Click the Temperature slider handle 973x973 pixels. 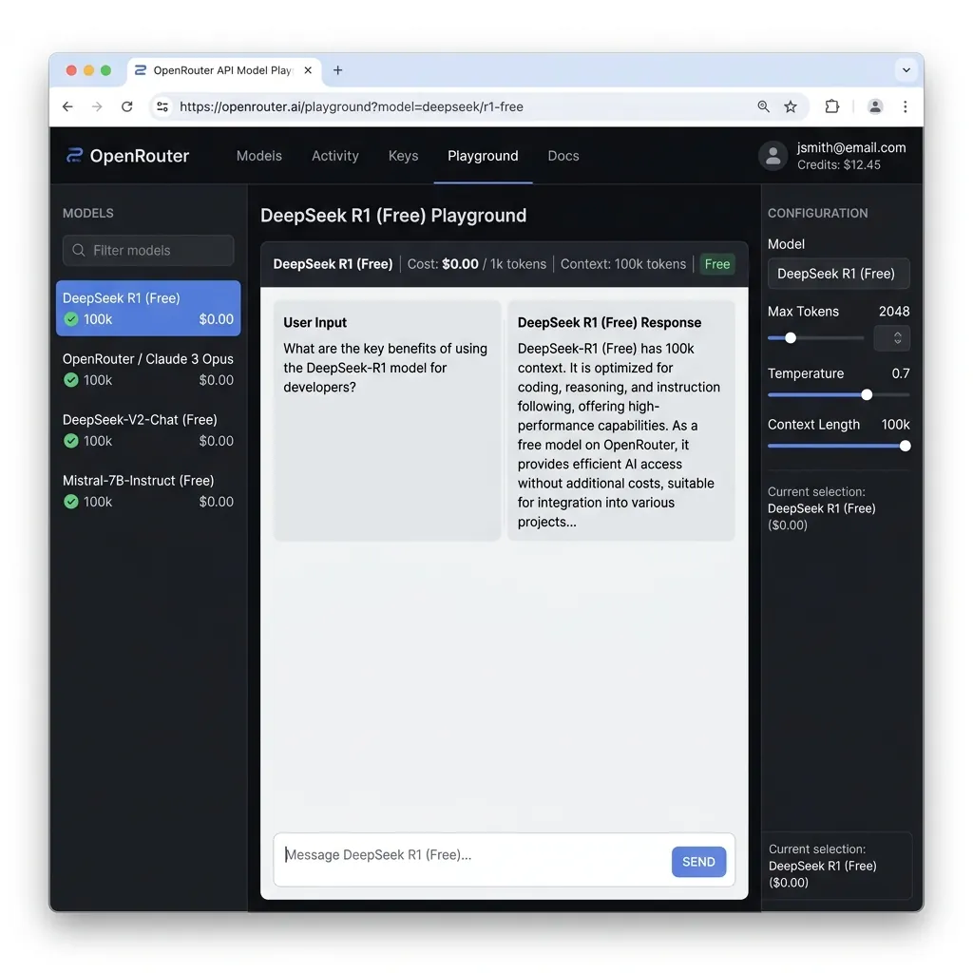867,394
